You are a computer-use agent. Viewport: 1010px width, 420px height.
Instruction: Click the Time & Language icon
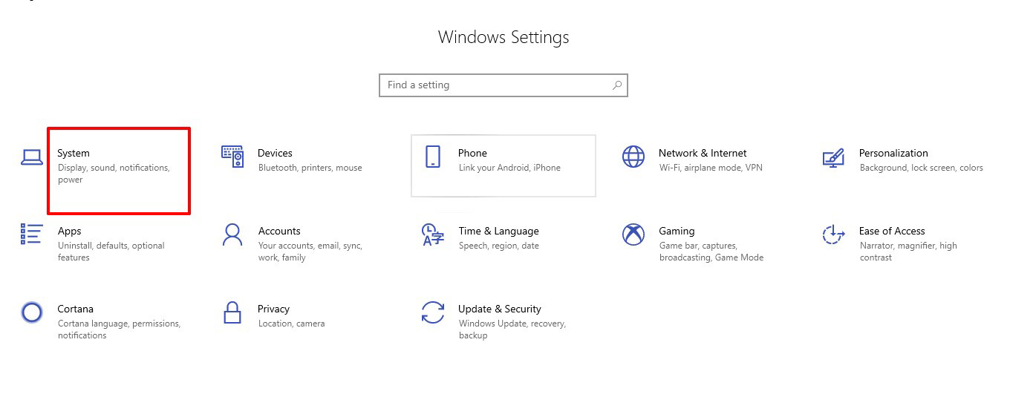click(432, 234)
